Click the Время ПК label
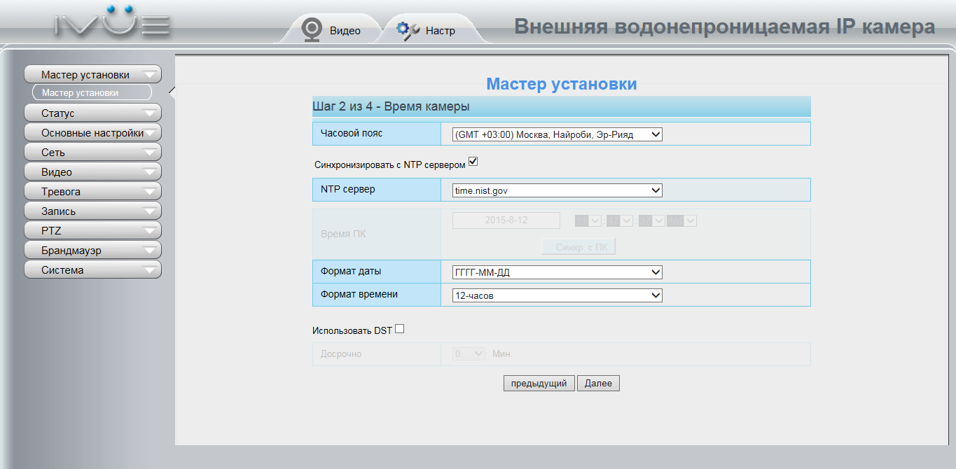Screen dimensions: 956x469 click(x=343, y=234)
